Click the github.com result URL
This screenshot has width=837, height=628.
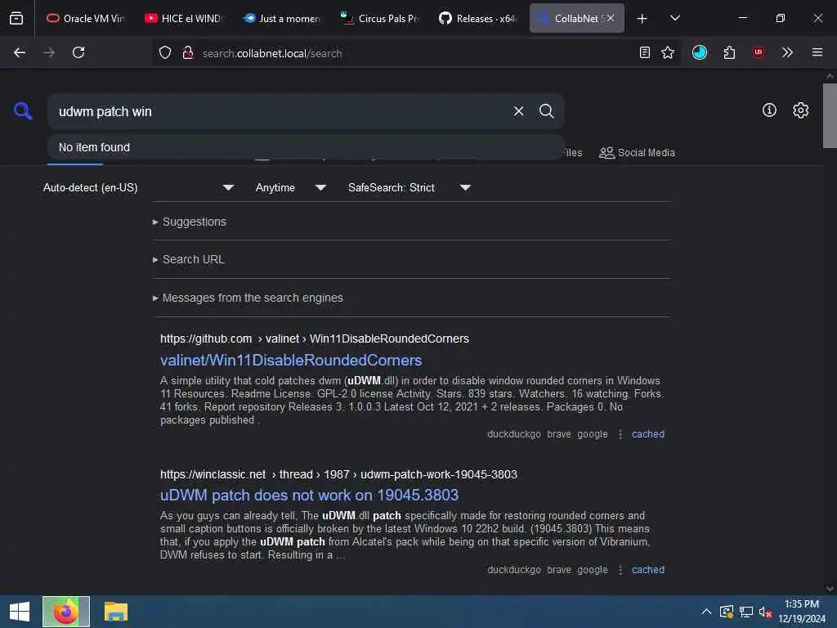tap(315, 339)
